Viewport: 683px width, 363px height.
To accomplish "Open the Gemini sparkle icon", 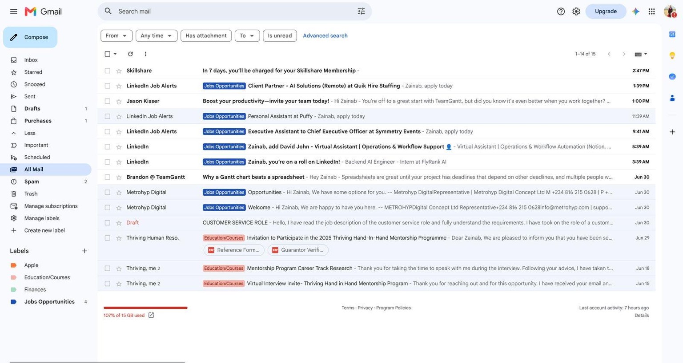I will pyautogui.click(x=636, y=11).
